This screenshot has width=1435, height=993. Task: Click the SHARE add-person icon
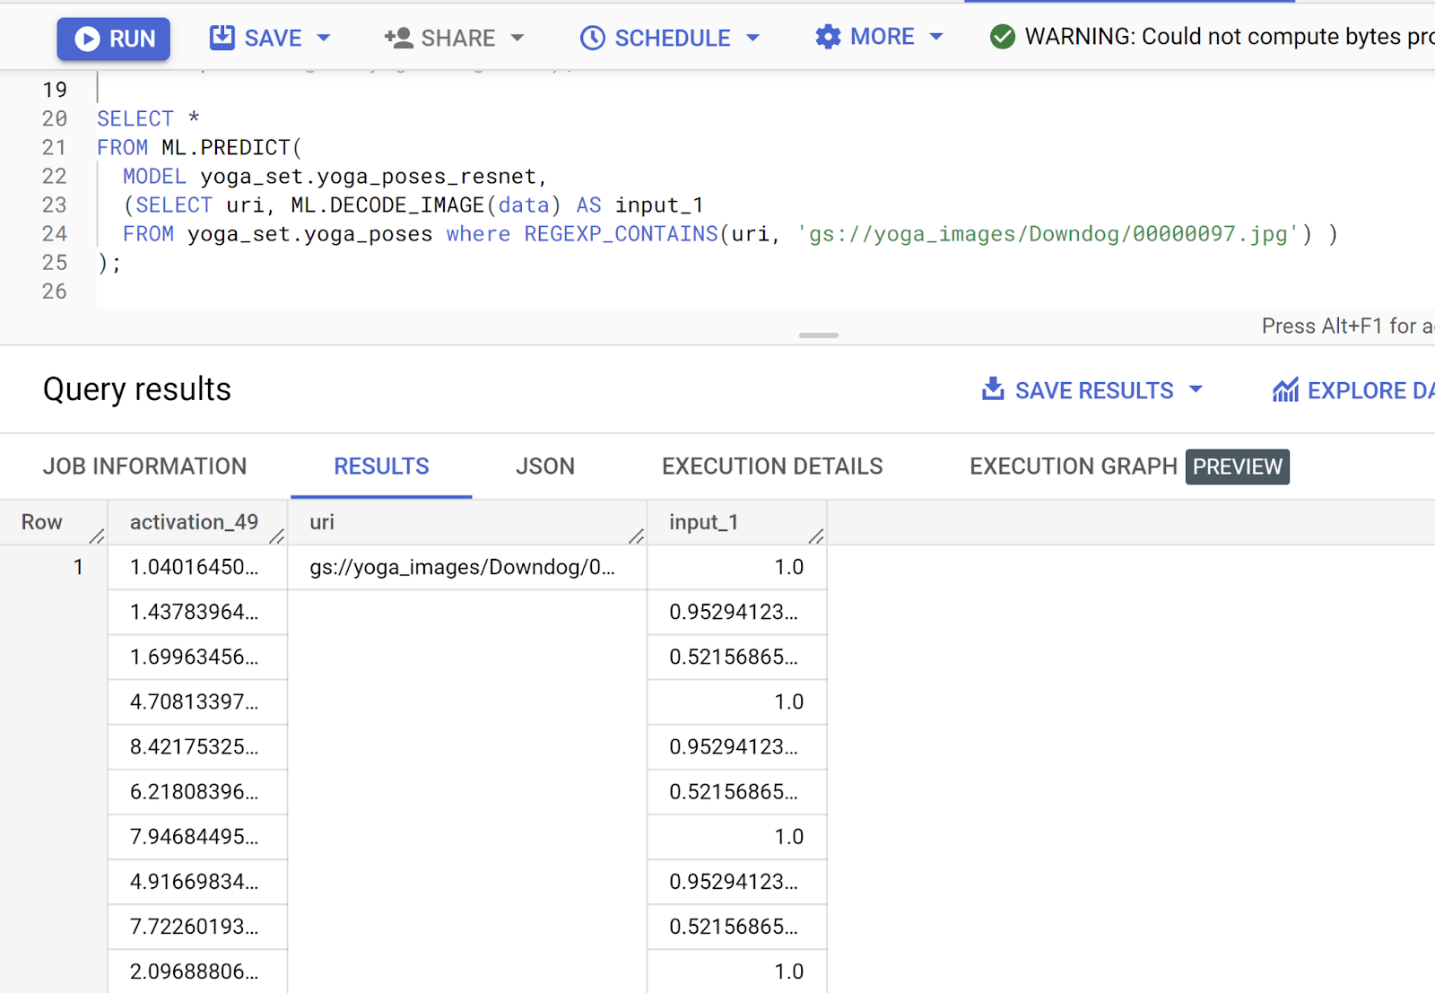click(398, 38)
